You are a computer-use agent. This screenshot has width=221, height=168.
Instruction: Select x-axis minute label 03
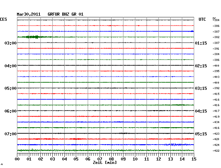click(52, 159)
